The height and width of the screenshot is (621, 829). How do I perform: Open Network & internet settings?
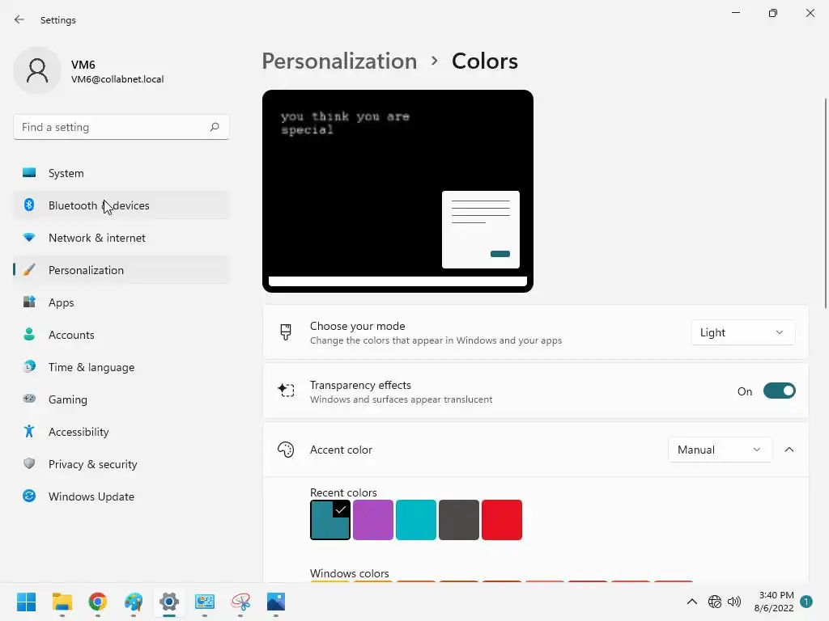click(x=121, y=238)
